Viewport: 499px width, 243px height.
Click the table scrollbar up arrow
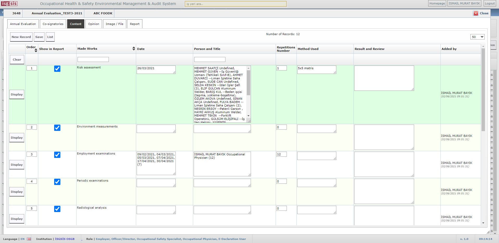pyautogui.click(x=483, y=46)
